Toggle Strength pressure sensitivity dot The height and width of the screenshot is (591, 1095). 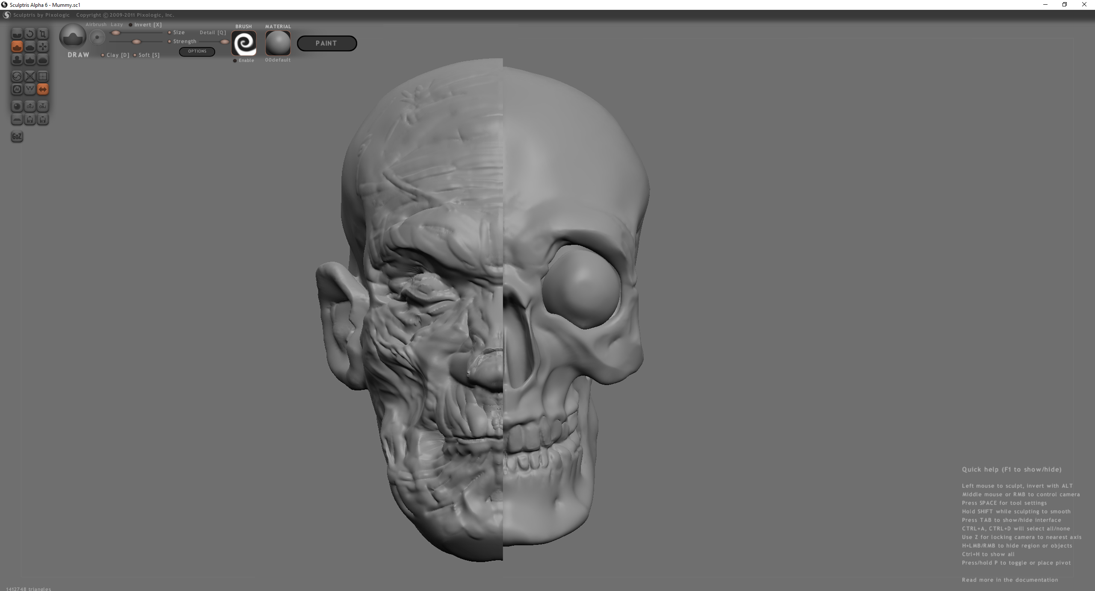click(169, 41)
